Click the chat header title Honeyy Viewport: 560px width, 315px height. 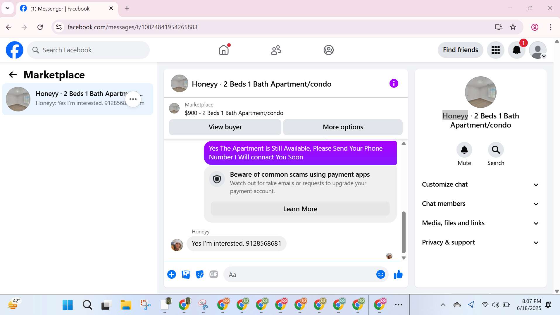[262, 84]
